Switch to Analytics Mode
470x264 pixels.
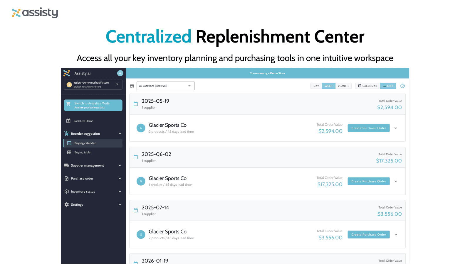point(93,105)
